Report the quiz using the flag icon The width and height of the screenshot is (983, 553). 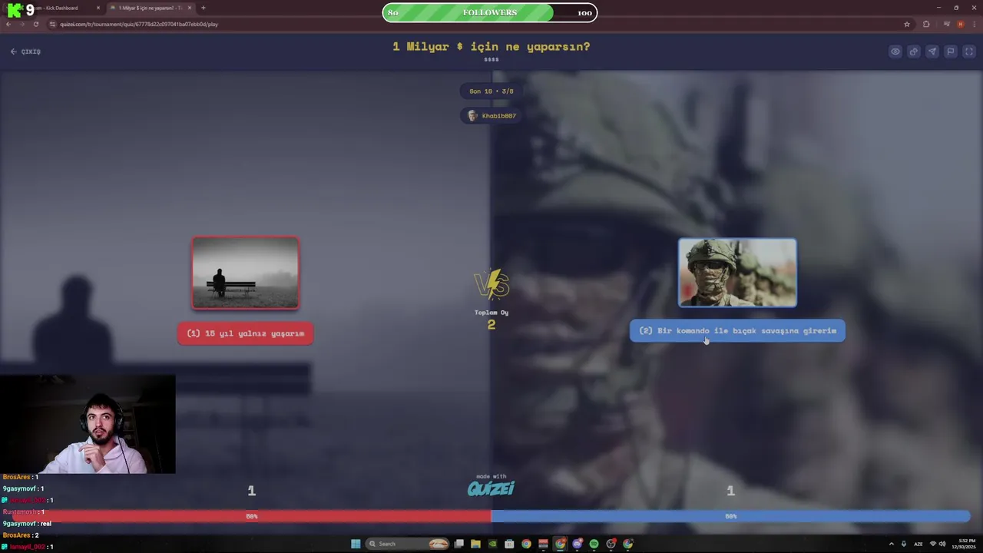(x=951, y=51)
